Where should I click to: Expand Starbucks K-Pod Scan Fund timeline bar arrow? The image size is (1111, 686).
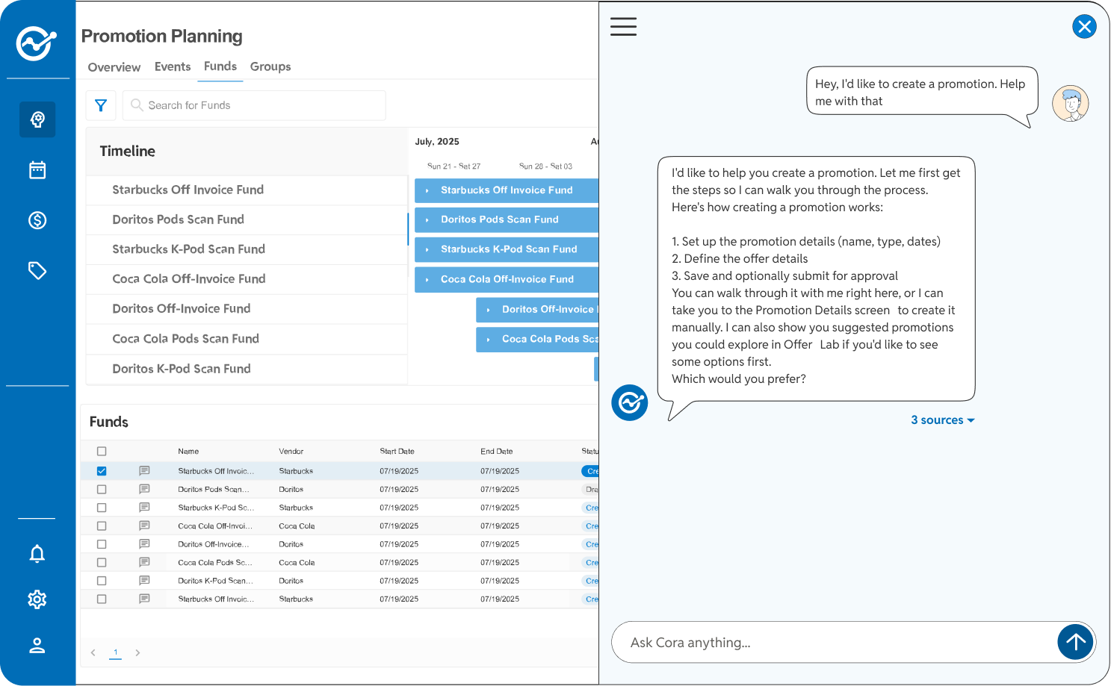click(x=427, y=249)
